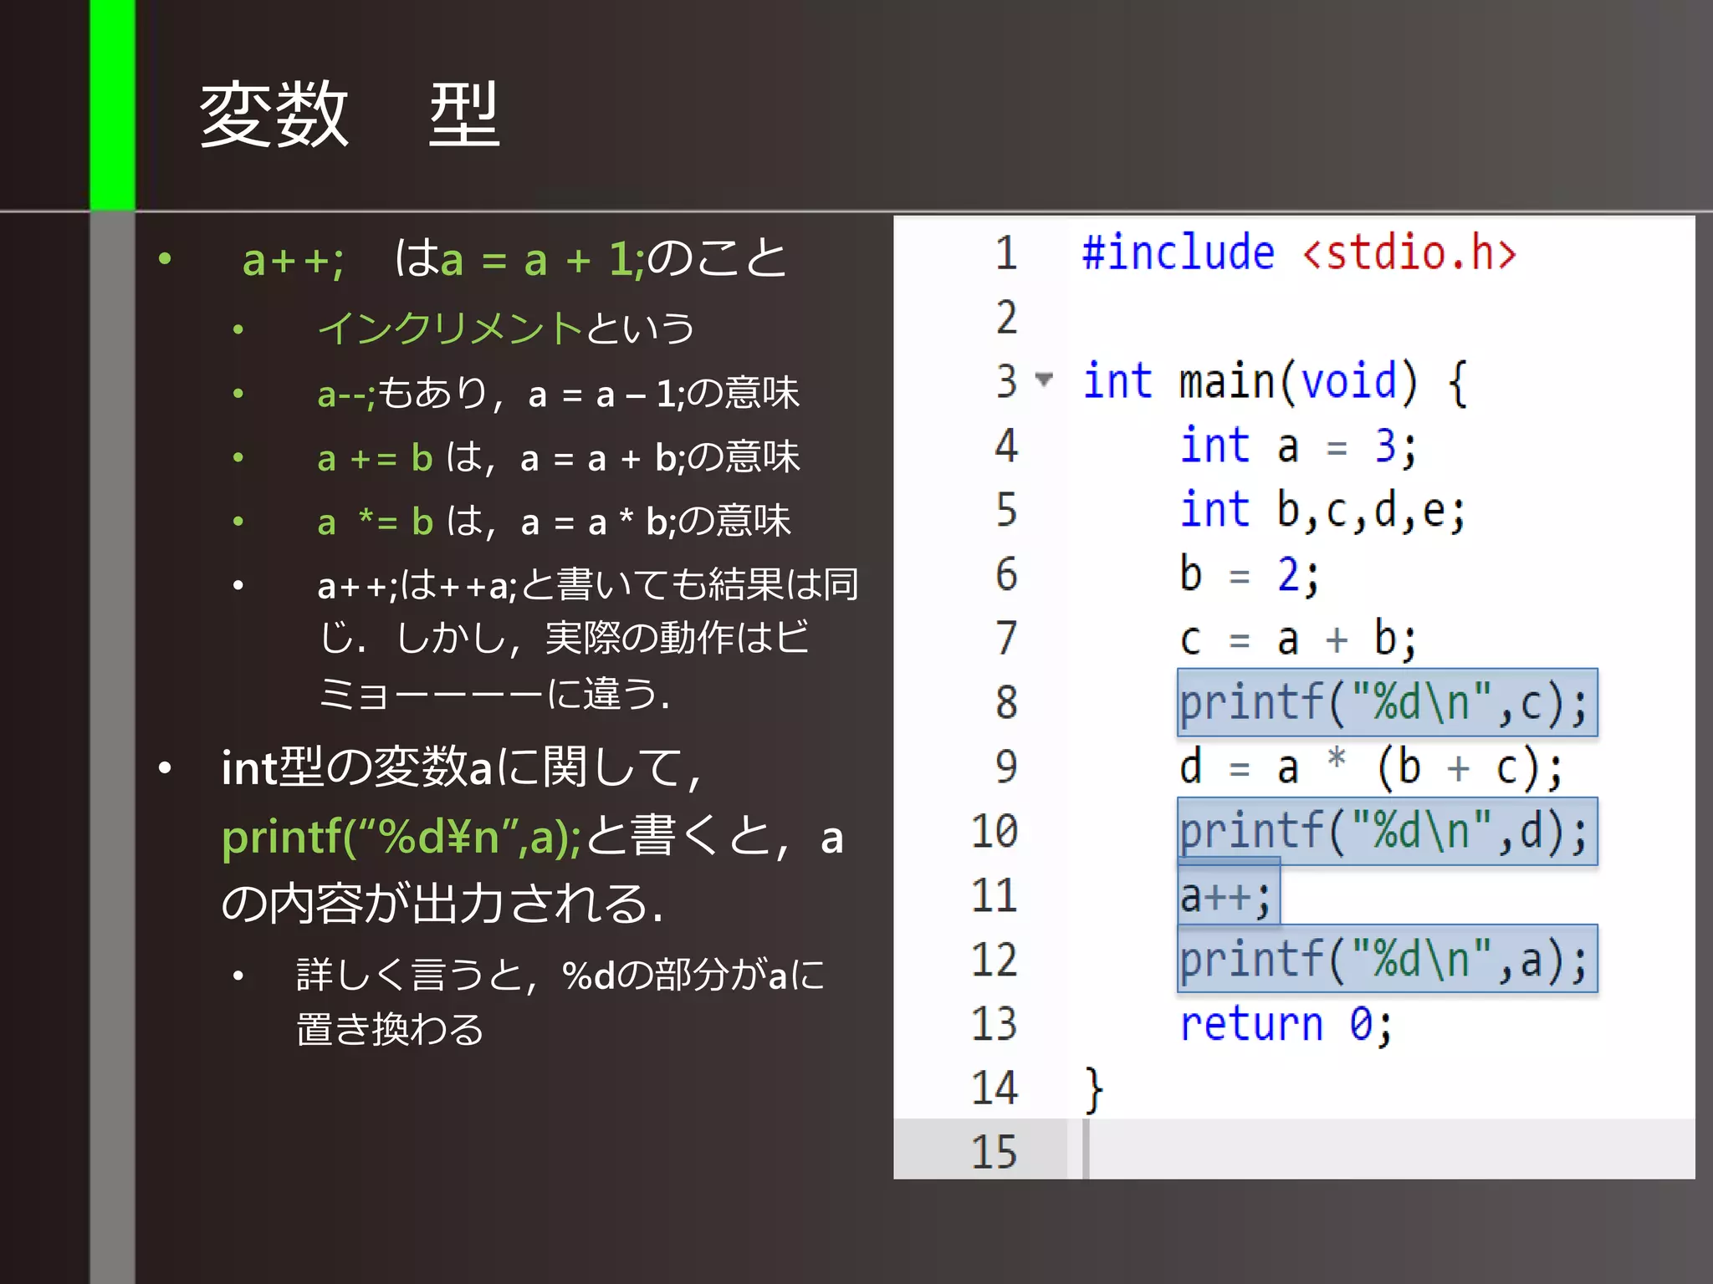Click the highlighted printf("%d\n",c); line

pos(1387,703)
